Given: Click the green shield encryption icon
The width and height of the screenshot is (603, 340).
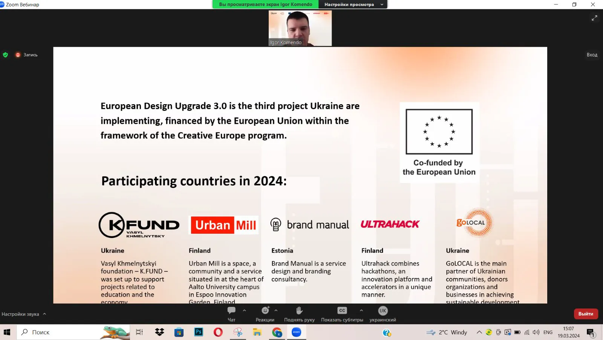Looking at the screenshot, I should [x=5, y=55].
